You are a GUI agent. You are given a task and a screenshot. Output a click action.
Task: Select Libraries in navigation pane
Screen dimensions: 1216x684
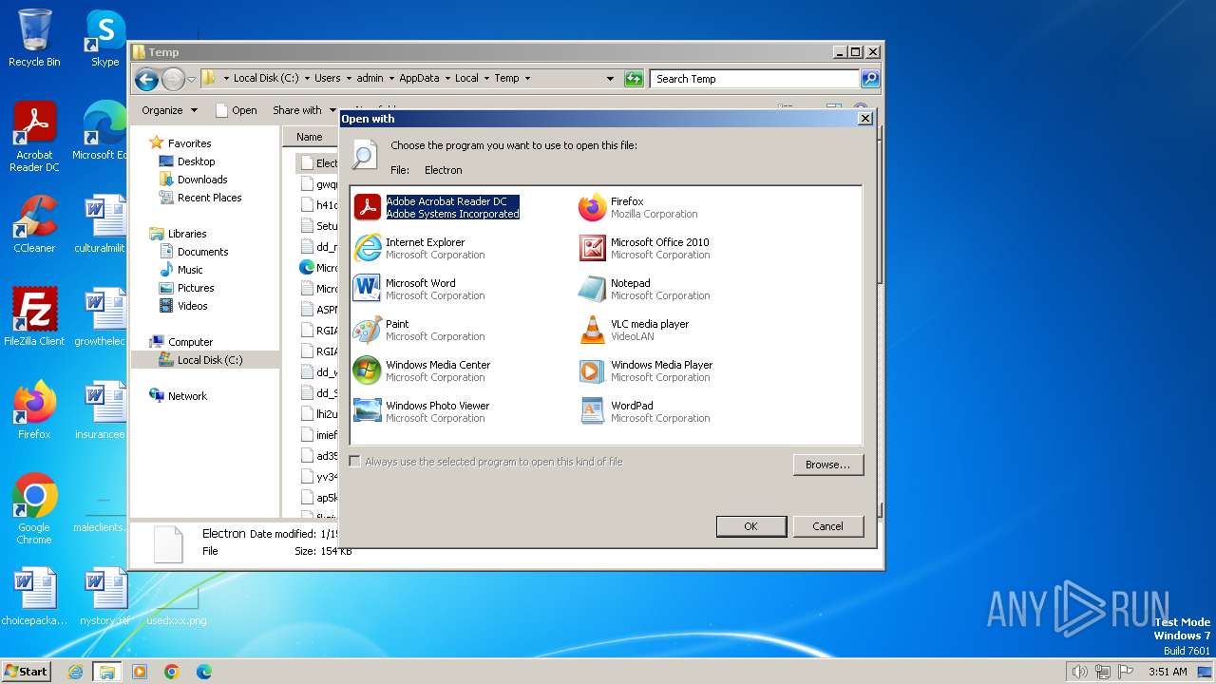pos(187,234)
